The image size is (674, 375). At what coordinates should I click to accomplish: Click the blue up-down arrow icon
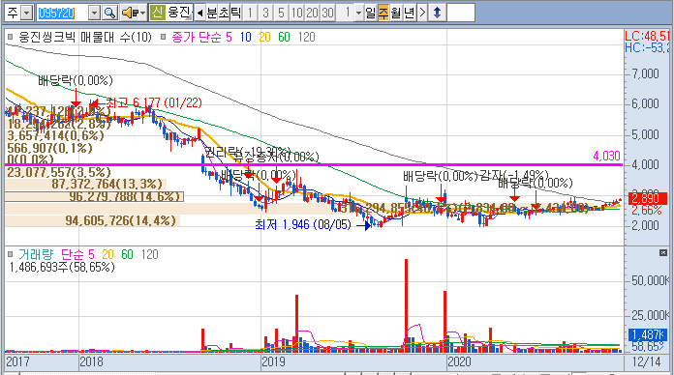point(437,13)
